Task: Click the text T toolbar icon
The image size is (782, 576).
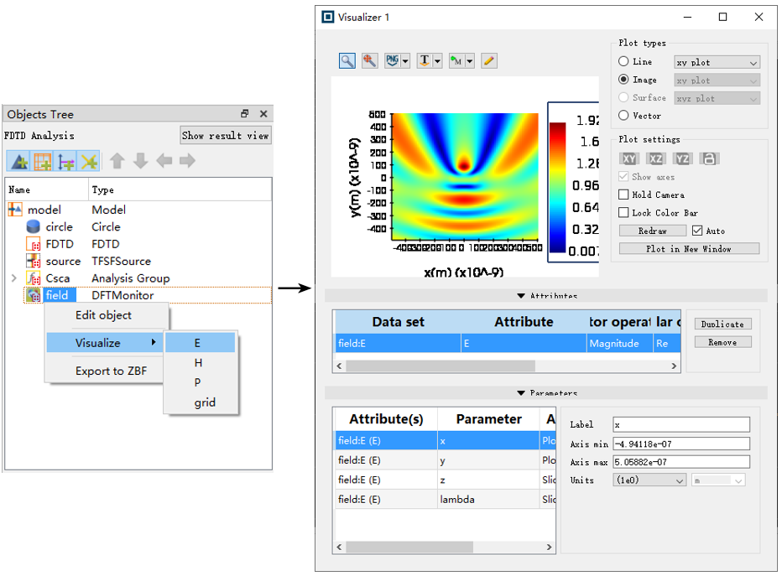Action: pyautogui.click(x=425, y=60)
